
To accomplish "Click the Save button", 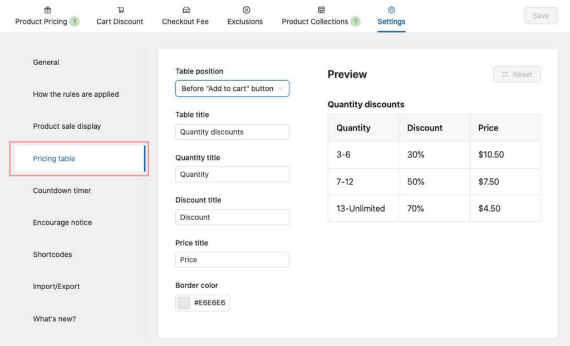I will click(540, 16).
